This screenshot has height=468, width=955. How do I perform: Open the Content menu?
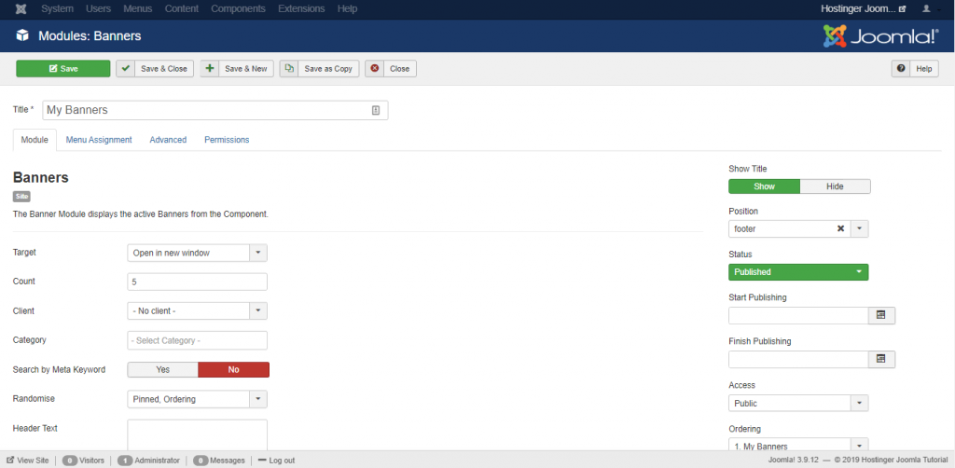click(x=182, y=9)
